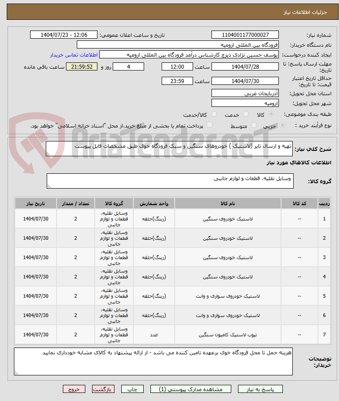Click the buyer notes text area
The width and height of the screenshot is (339, 401).
[154, 361]
